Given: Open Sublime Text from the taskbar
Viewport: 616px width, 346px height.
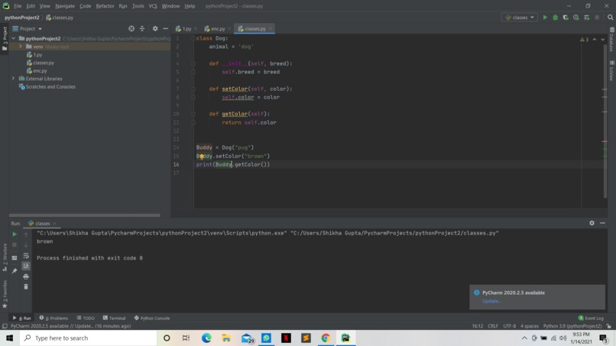Looking at the screenshot, I should (306, 338).
